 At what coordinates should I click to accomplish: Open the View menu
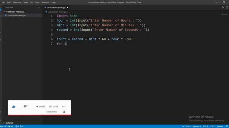pyautogui.click(x=26, y=2)
